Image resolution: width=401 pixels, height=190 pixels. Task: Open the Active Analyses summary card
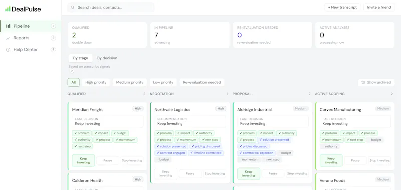pos(355,35)
